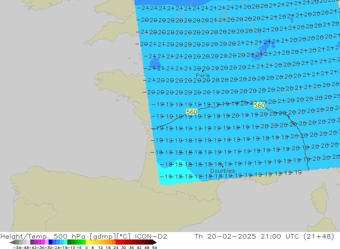This screenshot has height=249, width=340.
Task: Click the 54 legend value at right end
Action: point(154,247)
